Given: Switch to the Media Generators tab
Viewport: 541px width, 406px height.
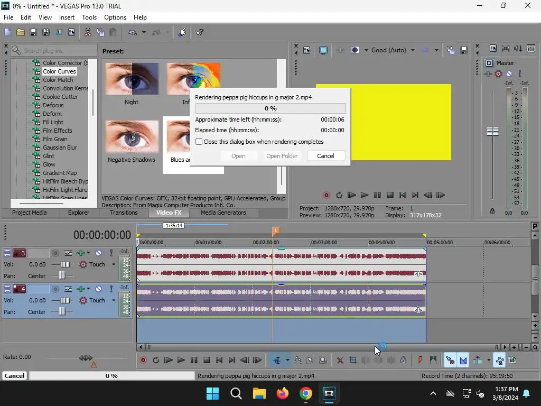Looking at the screenshot, I should tap(223, 213).
